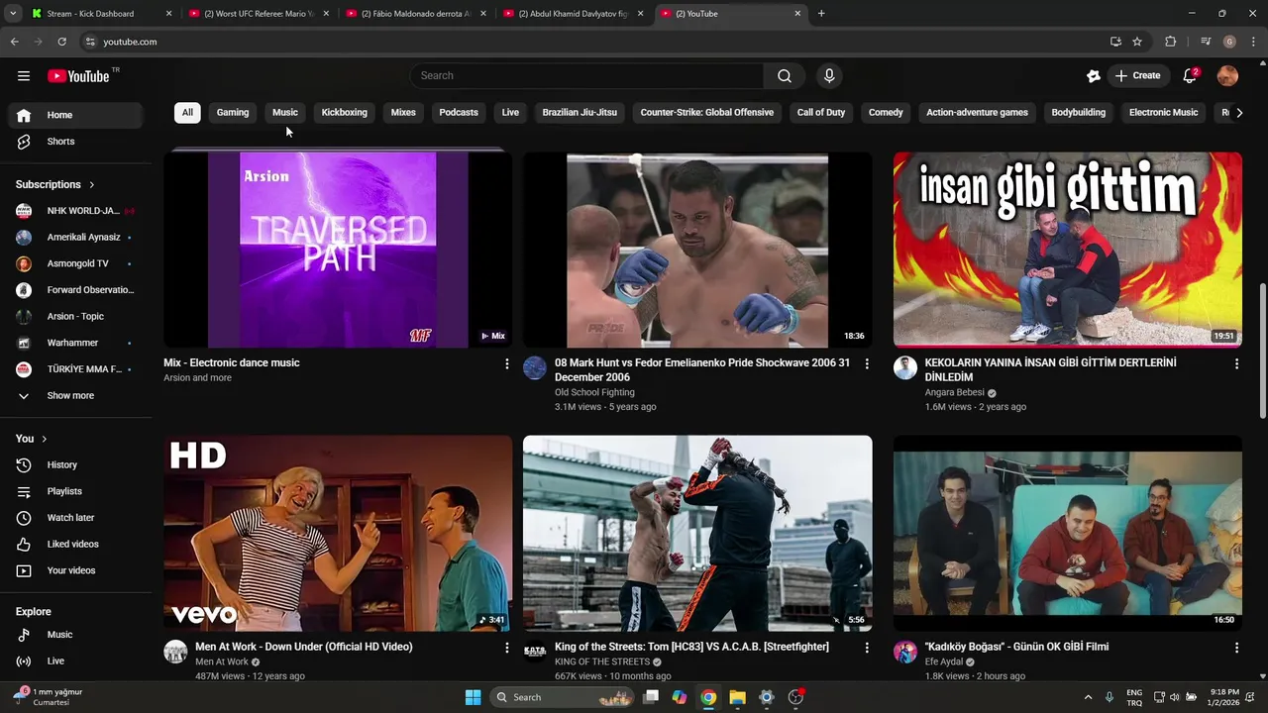Play Down Under vevo thumbnail

pyautogui.click(x=338, y=534)
